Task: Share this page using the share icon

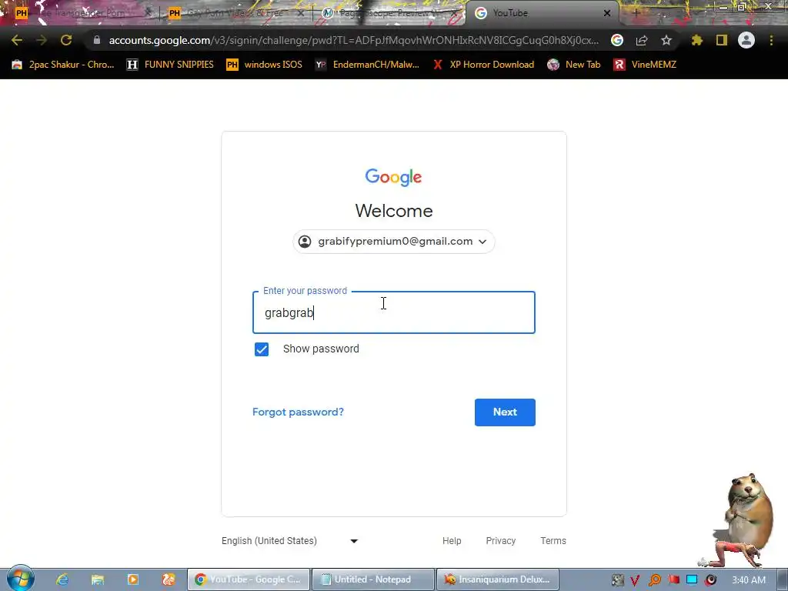Action: click(x=642, y=40)
